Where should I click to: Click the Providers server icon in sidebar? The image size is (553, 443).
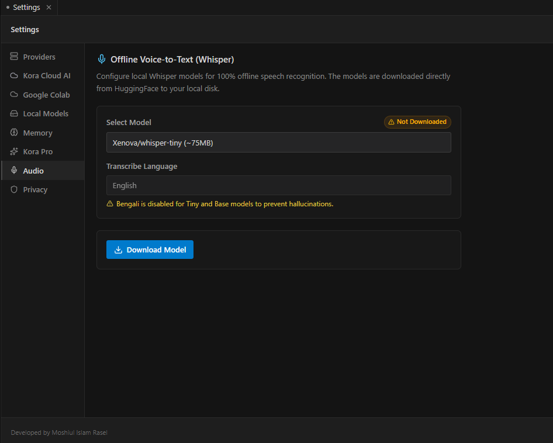tap(14, 57)
